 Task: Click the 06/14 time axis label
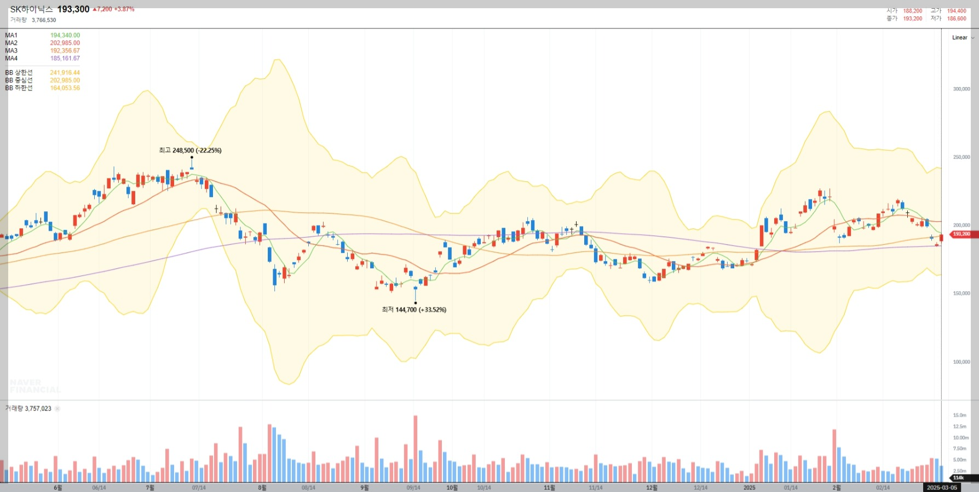tap(99, 488)
